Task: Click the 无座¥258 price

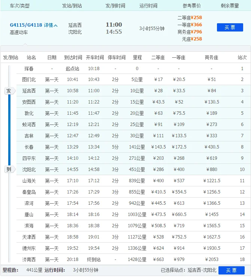Action: 192,39
